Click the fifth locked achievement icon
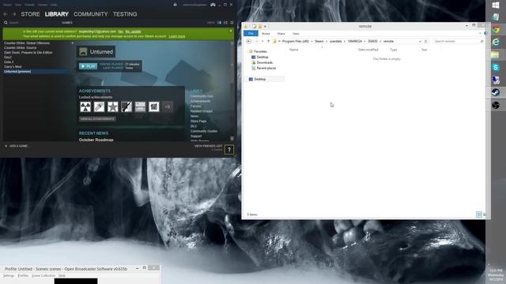The width and height of the screenshot is (506, 284). coord(140,107)
